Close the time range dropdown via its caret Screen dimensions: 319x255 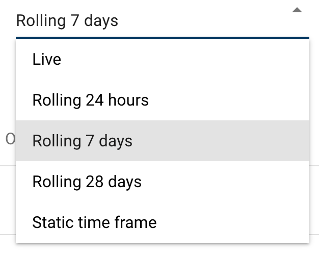tap(297, 10)
